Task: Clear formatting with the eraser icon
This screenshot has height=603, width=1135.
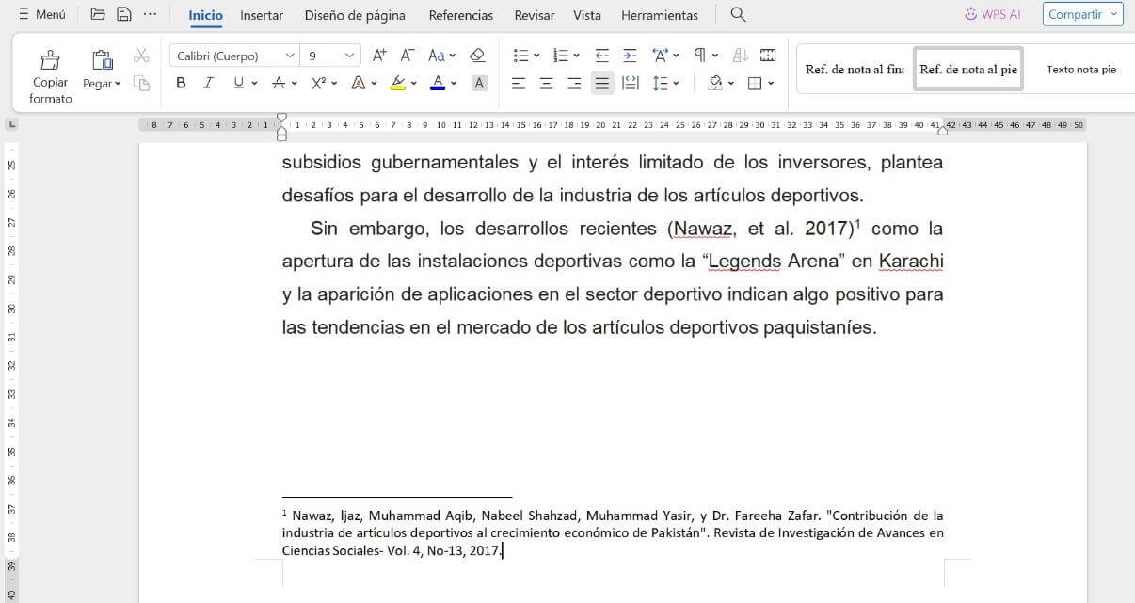Action: click(x=477, y=55)
